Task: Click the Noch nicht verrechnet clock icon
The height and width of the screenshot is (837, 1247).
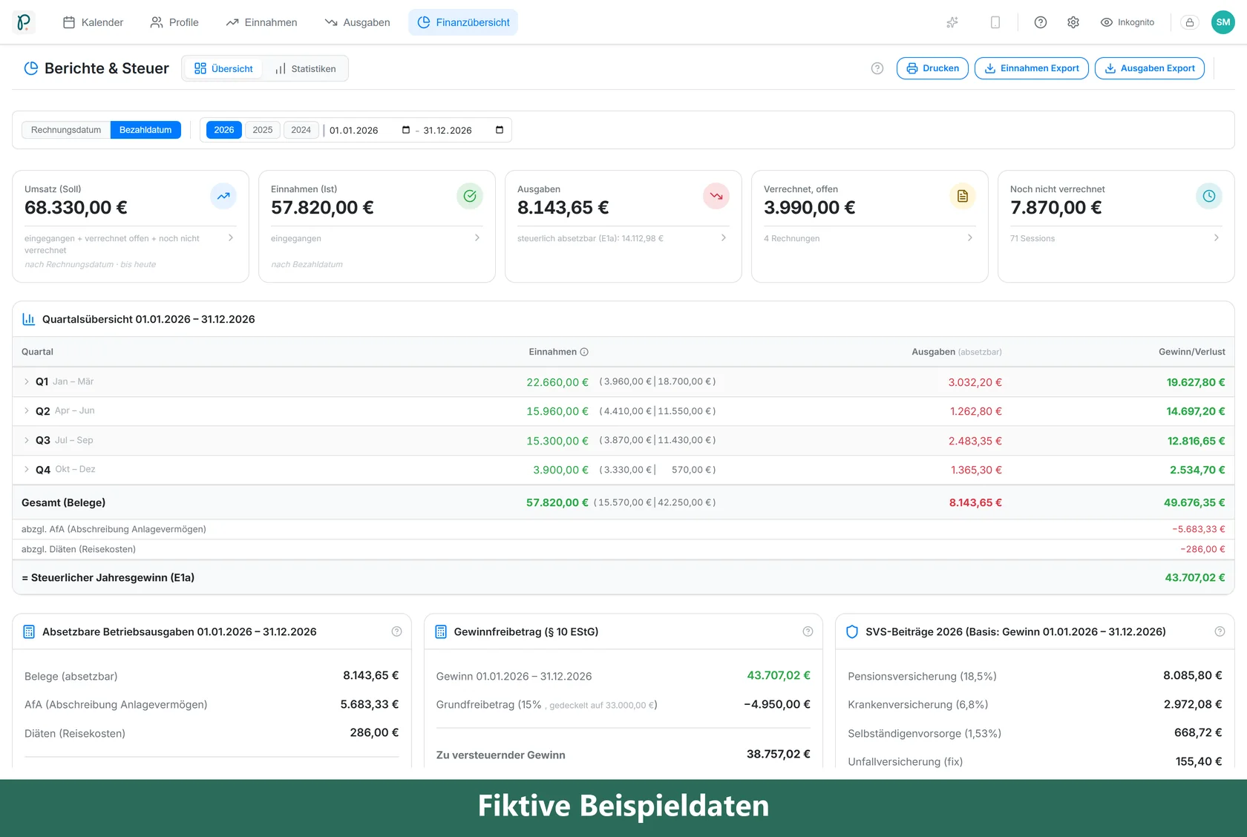Action: click(1209, 196)
